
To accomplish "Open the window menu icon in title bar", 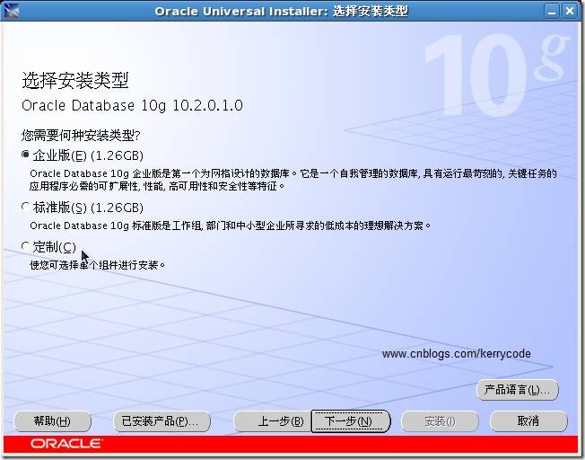I will pyautogui.click(x=10, y=11).
